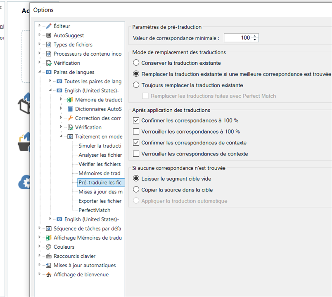Click the nested Vérification icon under English
This screenshot has width=332, height=297.
point(70,127)
